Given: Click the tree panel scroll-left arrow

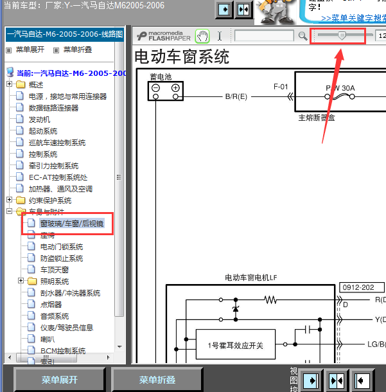Looking at the screenshot, I should coord(10,357).
